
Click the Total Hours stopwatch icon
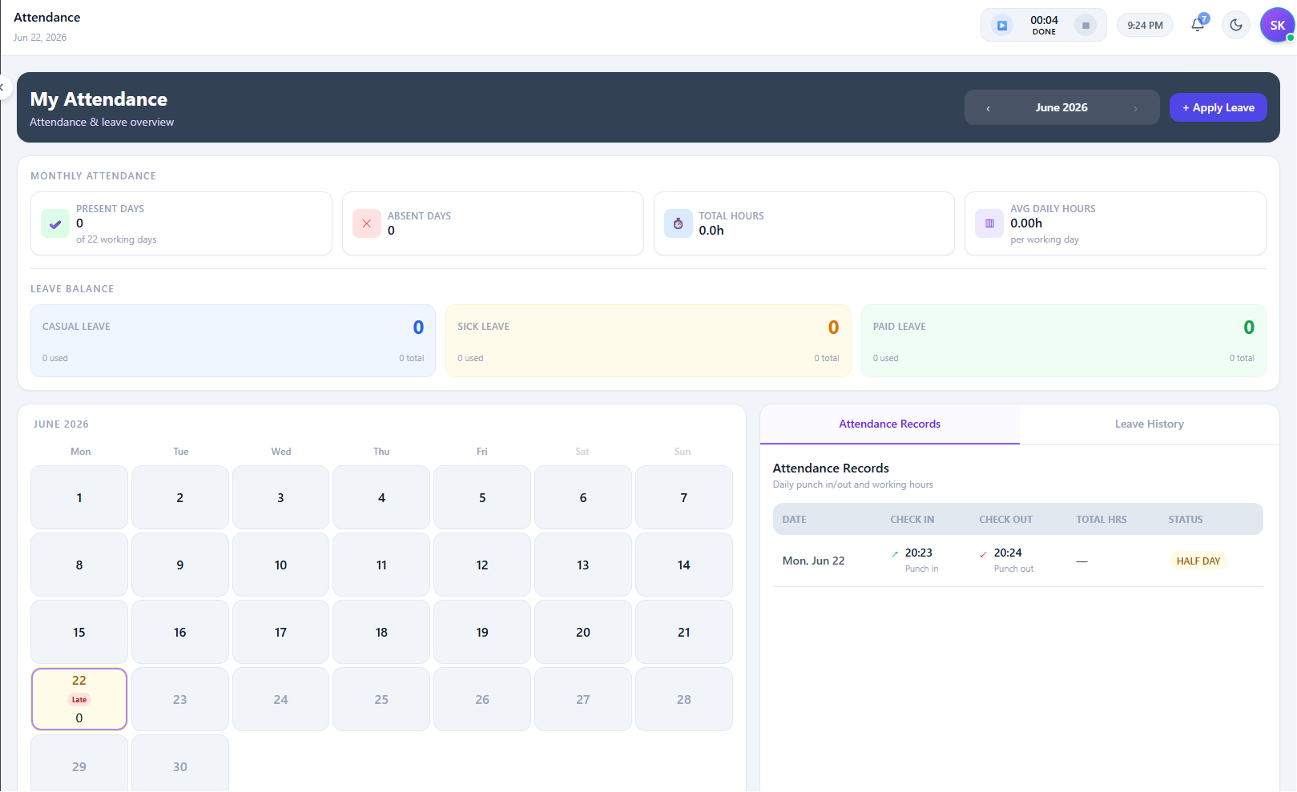(x=678, y=223)
